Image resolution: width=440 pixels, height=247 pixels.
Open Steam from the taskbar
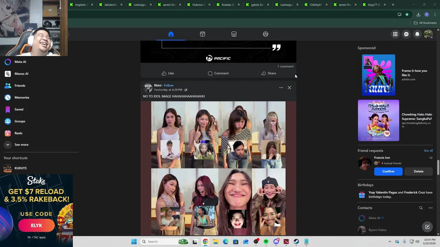[x=296, y=242]
